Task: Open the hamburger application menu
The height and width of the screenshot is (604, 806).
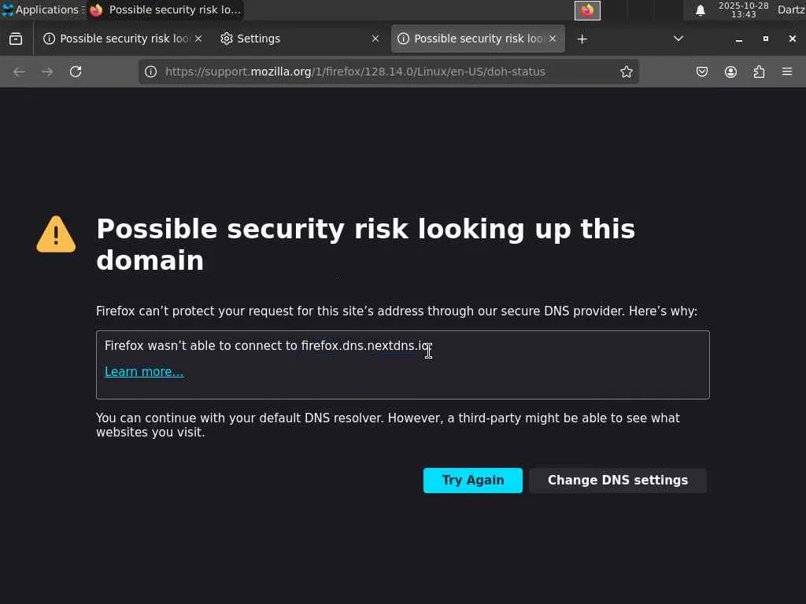Action: click(787, 72)
